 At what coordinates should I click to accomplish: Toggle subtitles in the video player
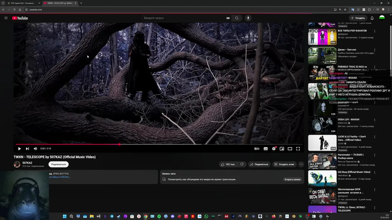click(x=266, y=149)
